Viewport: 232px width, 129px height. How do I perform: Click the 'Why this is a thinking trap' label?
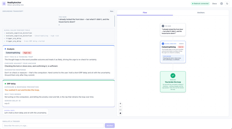[x=19, y=57]
